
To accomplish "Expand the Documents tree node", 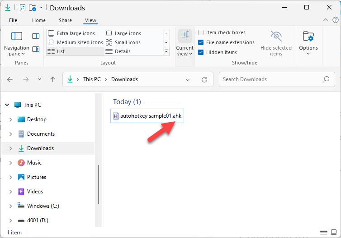I will coord(10,134).
